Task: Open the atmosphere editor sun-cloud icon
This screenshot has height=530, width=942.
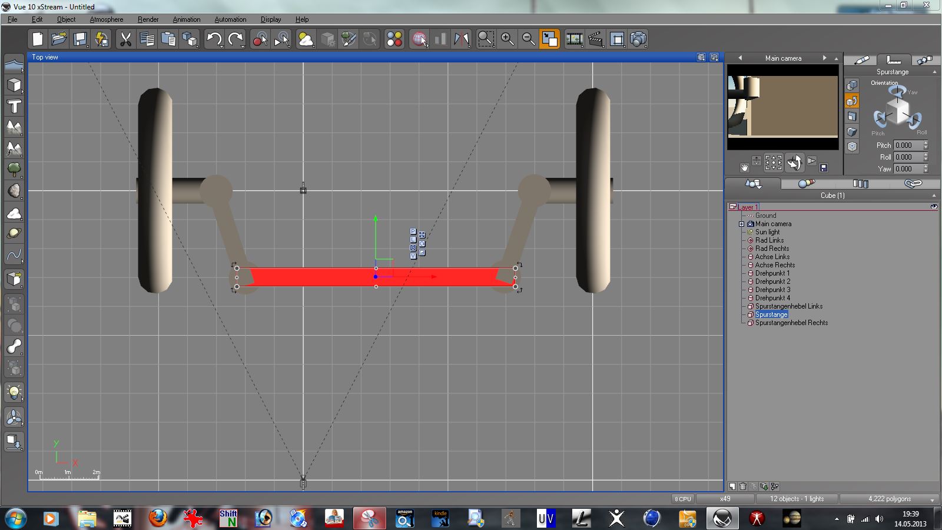Action: click(x=306, y=39)
